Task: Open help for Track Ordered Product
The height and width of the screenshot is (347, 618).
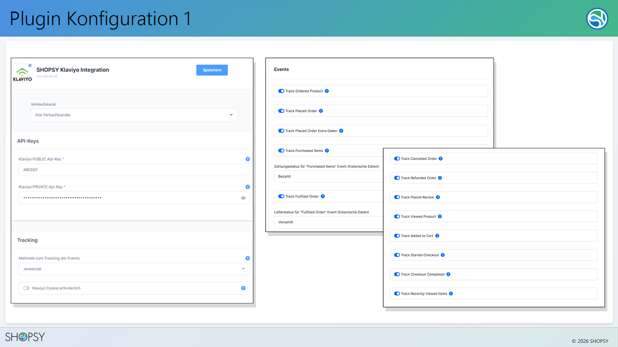Action: click(327, 91)
